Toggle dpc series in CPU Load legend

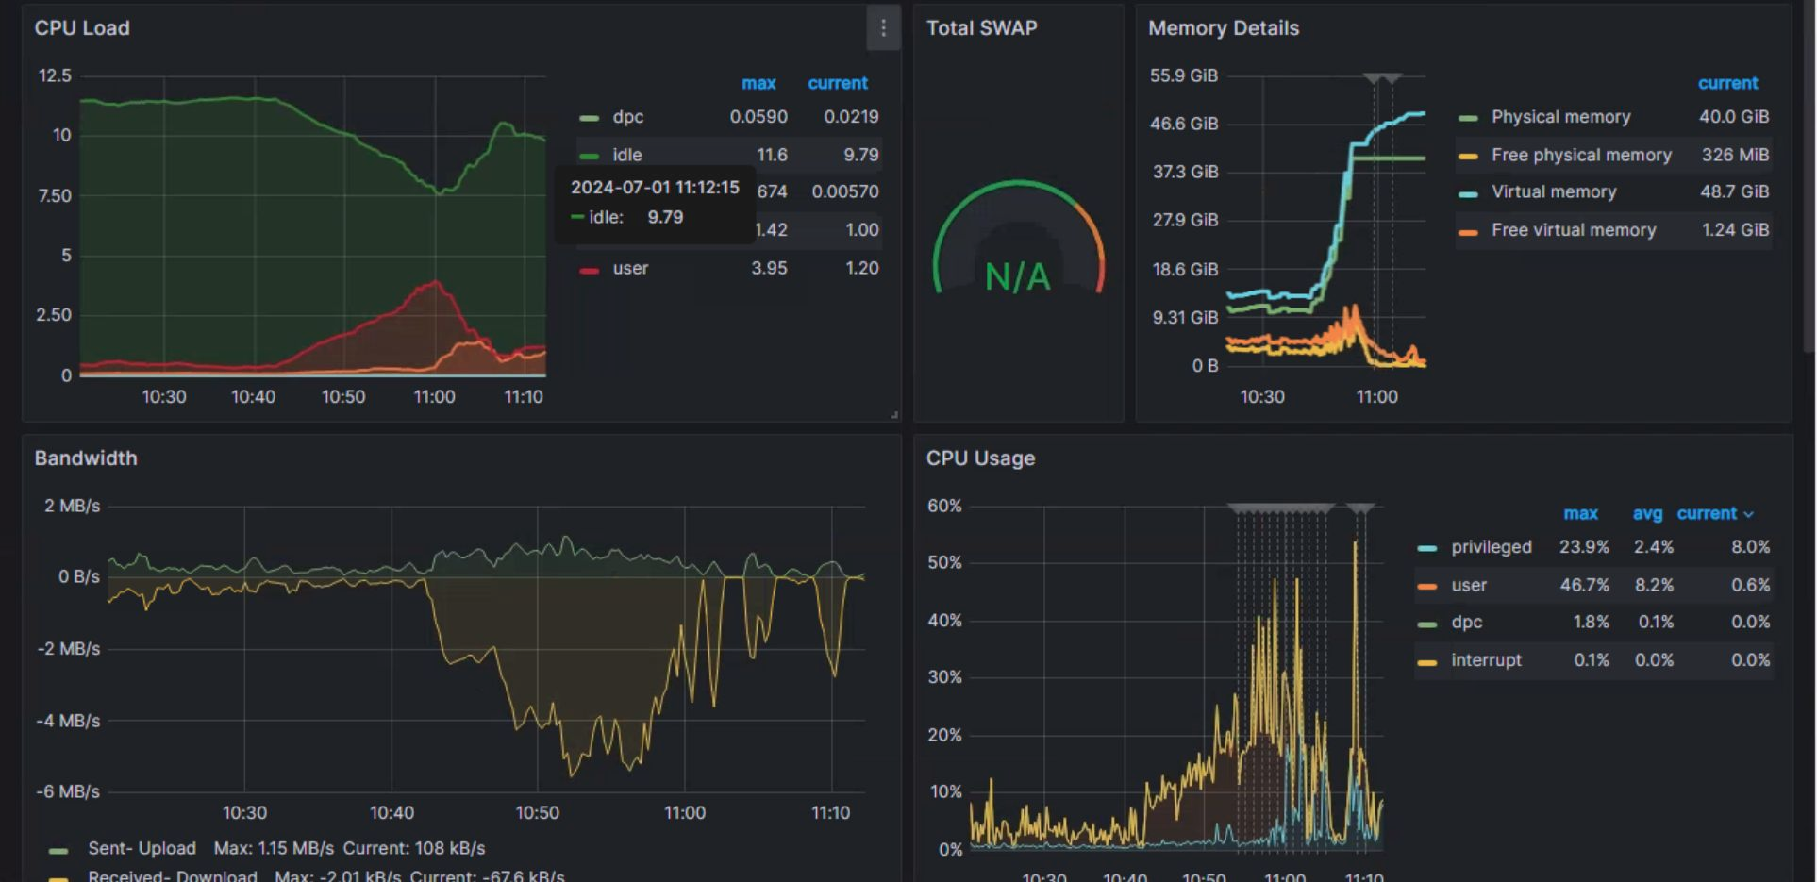pyautogui.click(x=628, y=117)
